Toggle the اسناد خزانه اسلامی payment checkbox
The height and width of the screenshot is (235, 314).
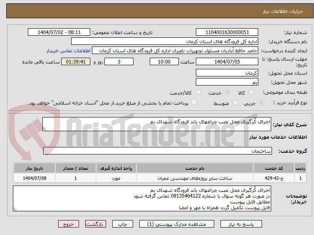194,102
